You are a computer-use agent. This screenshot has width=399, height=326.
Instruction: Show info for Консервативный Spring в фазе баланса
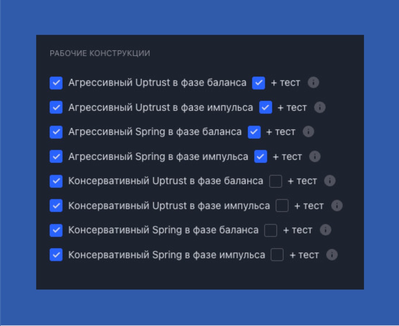[325, 230]
